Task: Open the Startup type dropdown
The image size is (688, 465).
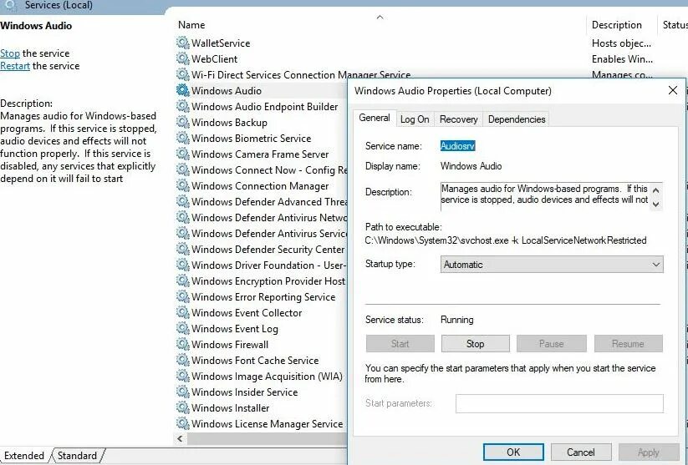Action: [552, 265]
